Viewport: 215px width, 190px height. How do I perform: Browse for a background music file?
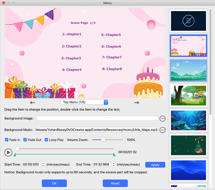162,130
